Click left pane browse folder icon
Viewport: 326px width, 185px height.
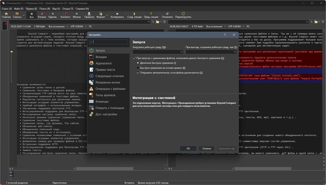click(x=158, y=22)
